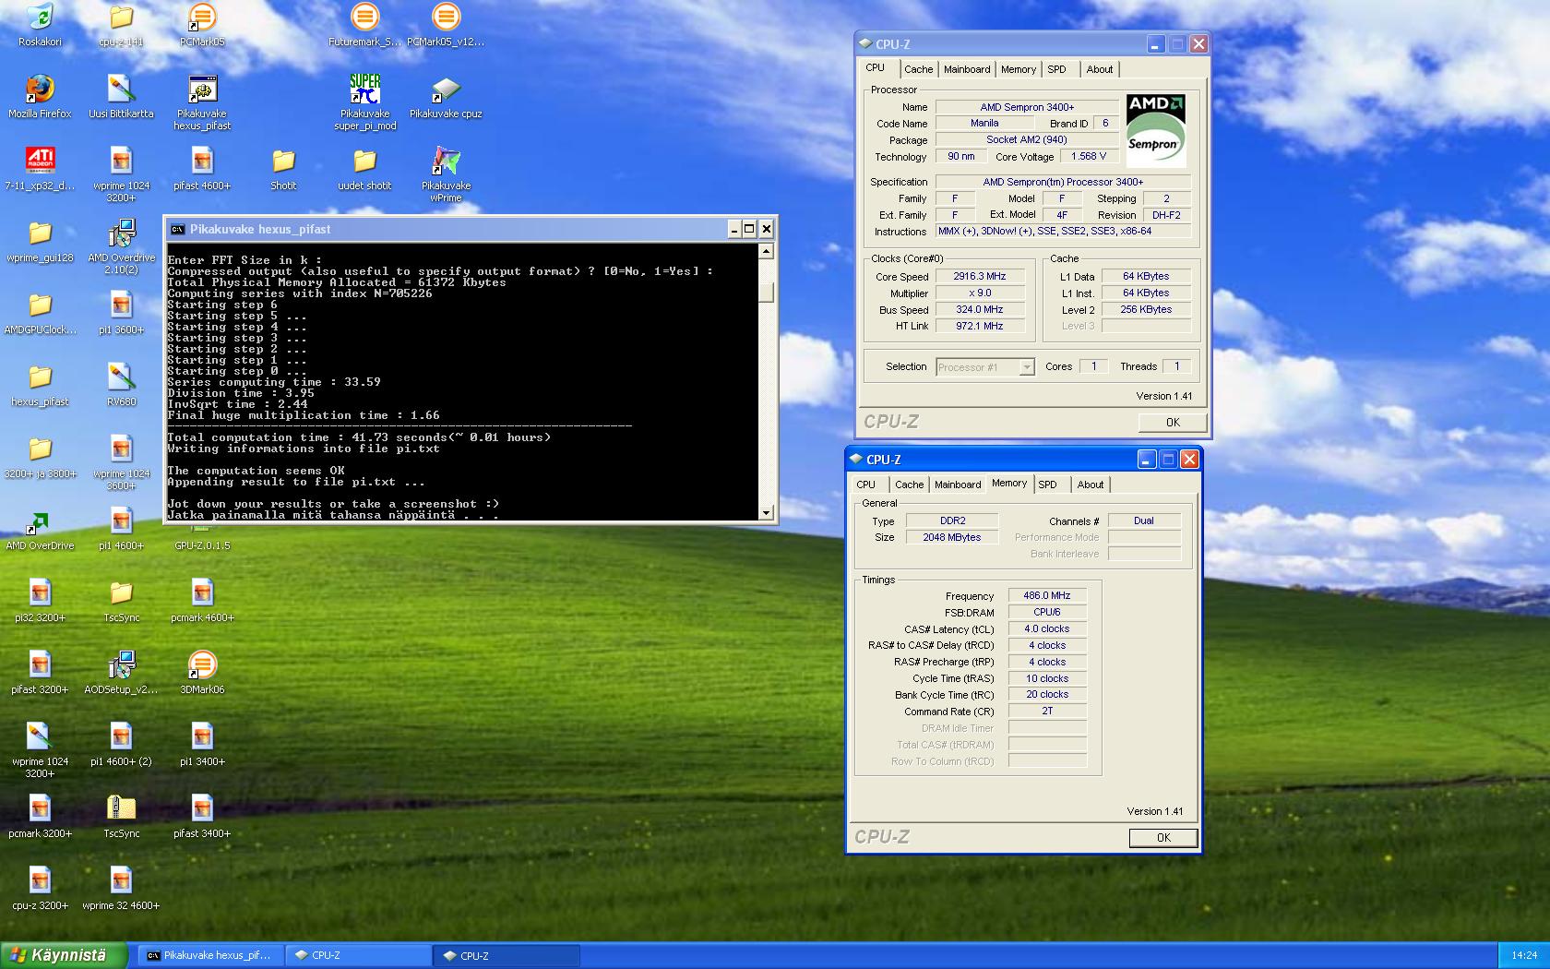Open the Käynnistä start menu
This screenshot has height=969, width=1550.
tap(63, 955)
